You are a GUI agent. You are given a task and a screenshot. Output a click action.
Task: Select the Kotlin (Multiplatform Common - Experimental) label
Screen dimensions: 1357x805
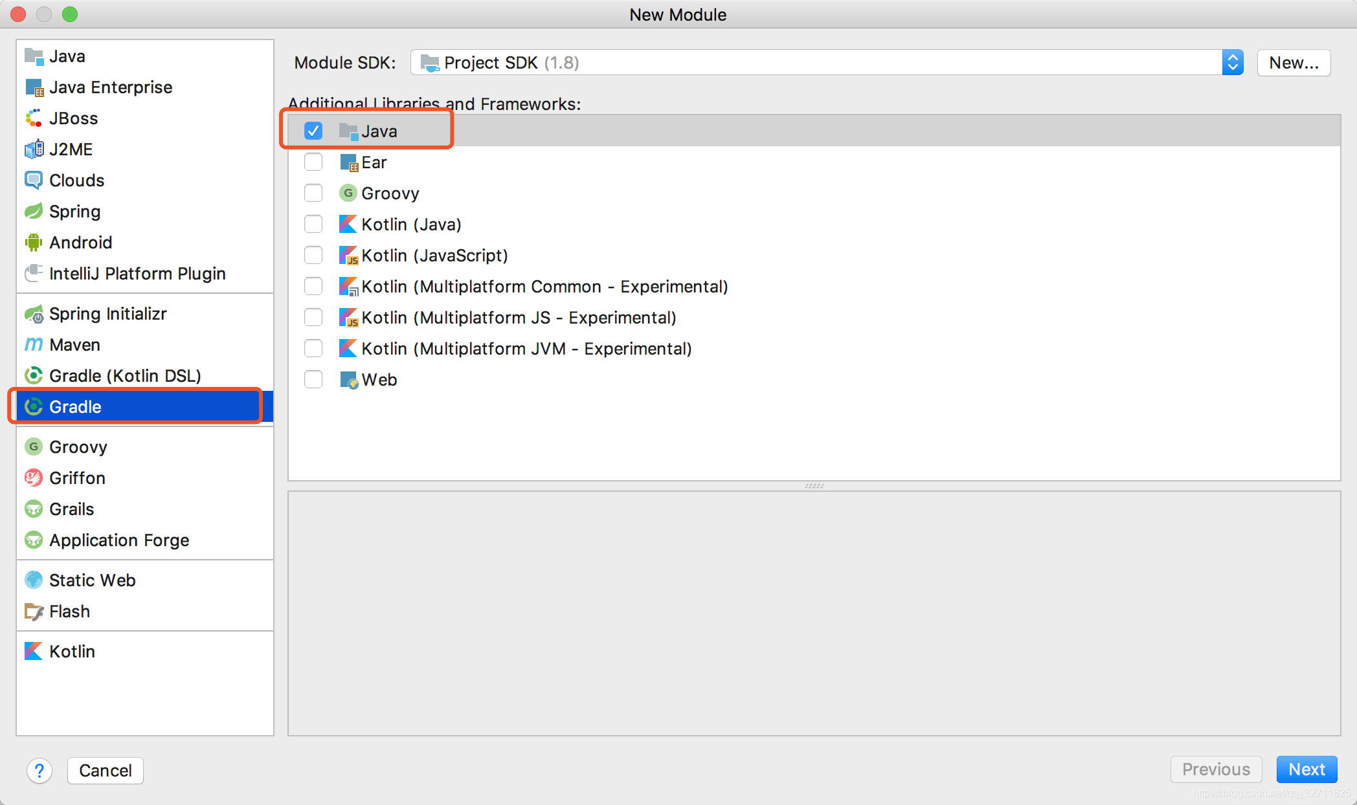[544, 287]
